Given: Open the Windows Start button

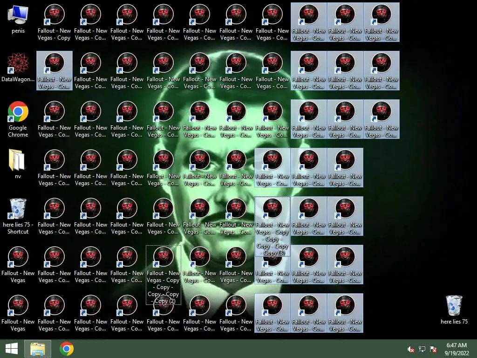Looking at the screenshot, I should coord(12,349).
